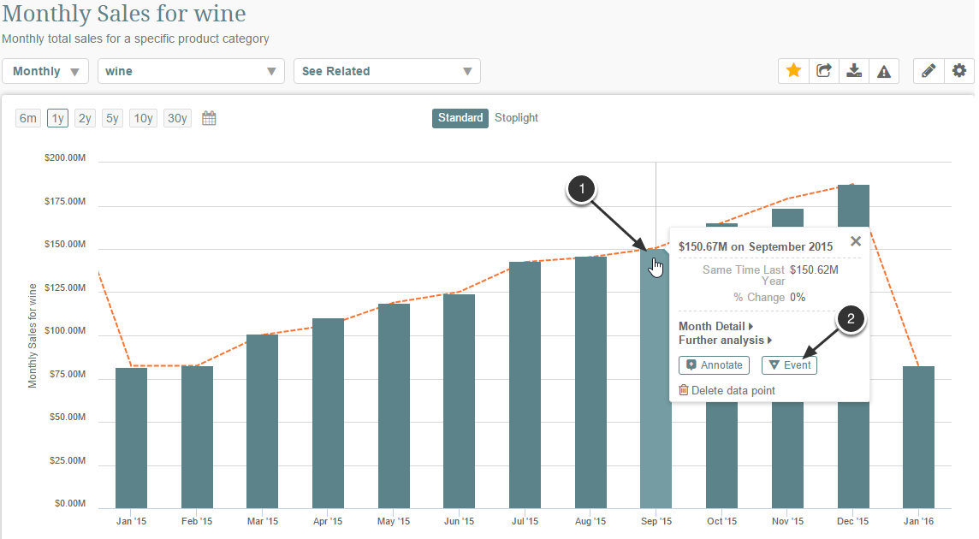Click the share arrow icon
979x539 pixels.
tap(823, 71)
